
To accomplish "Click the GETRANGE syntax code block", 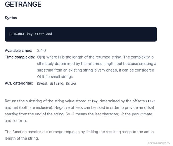I will tap(81, 34).
